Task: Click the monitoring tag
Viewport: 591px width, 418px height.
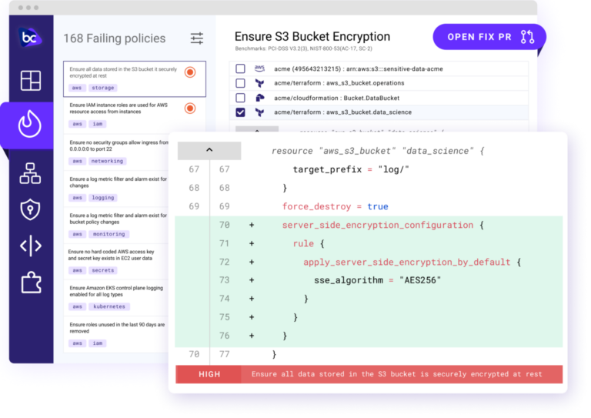Action: 109,234
